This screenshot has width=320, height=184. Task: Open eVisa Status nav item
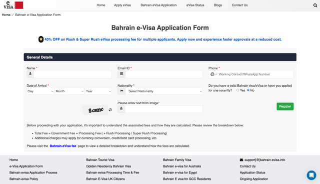click(195, 5)
